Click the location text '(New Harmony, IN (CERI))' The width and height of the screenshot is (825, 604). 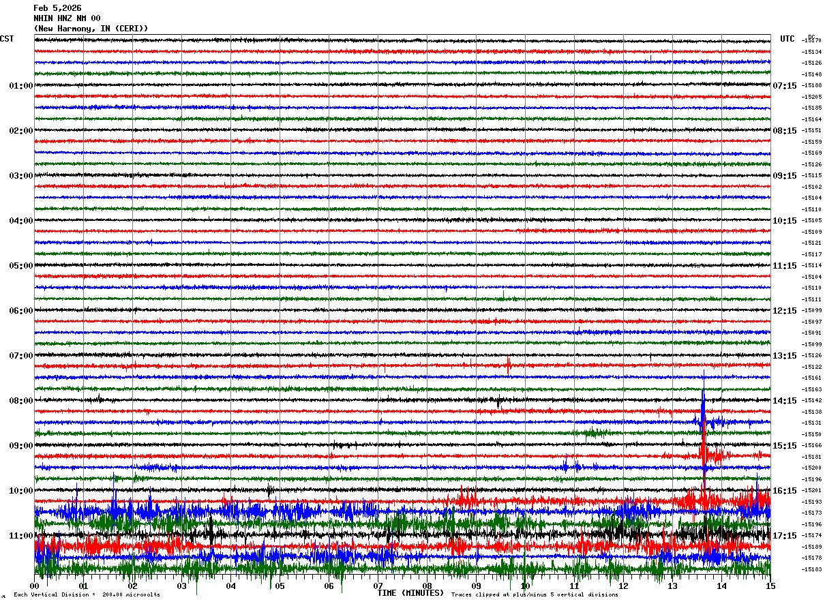tap(91, 29)
